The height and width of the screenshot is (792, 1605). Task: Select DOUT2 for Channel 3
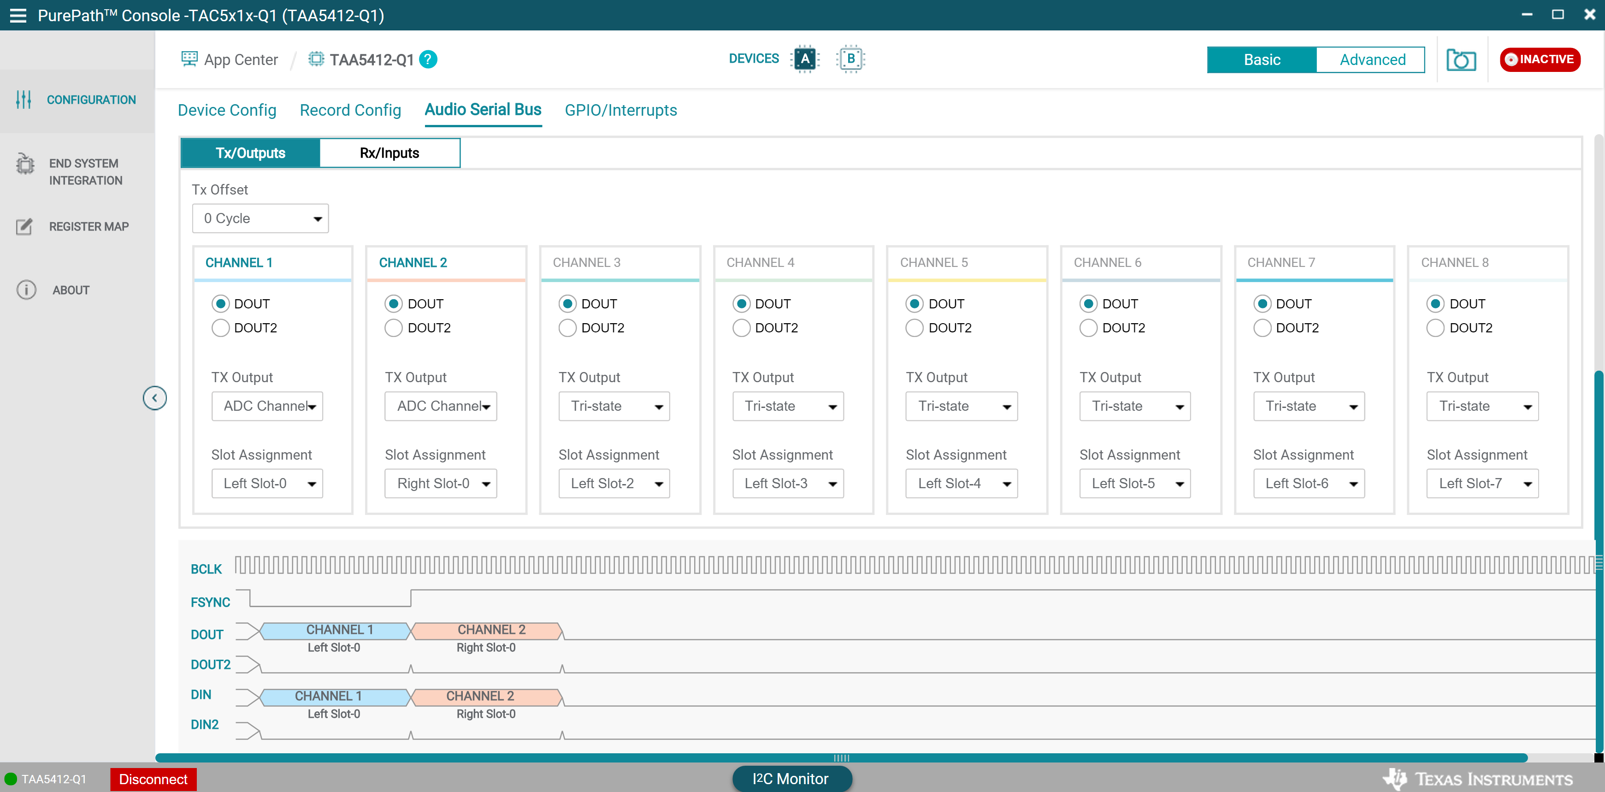click(x=567, y=328)
